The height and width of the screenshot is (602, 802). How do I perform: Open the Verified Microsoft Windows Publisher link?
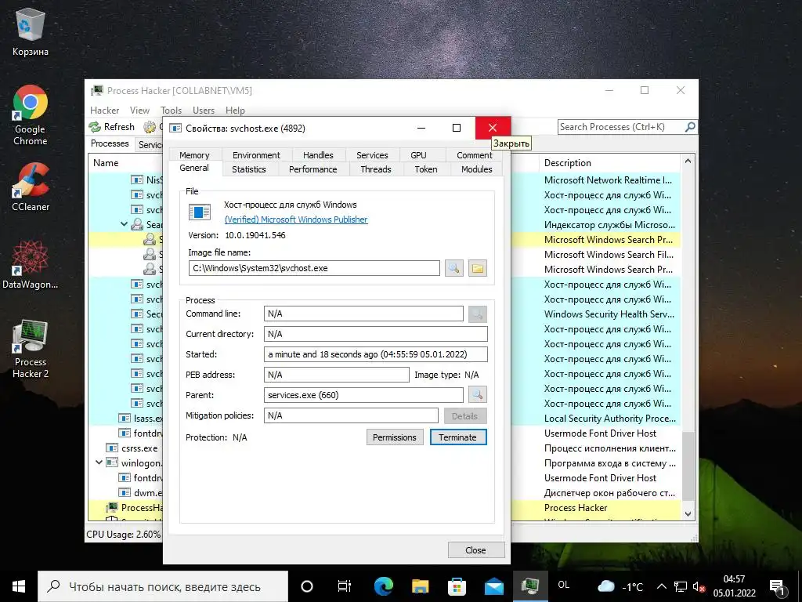click(296, 219)
